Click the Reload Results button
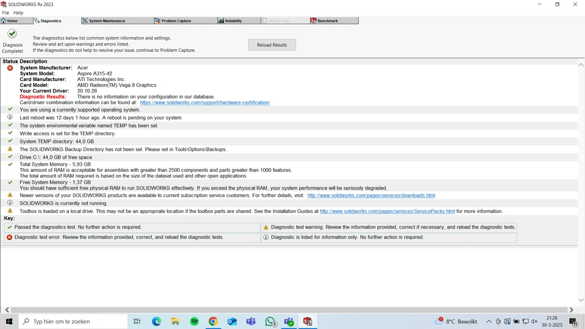The width and height of the screenshot is (585, 329). [x=272, y=44]
